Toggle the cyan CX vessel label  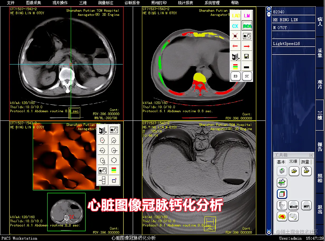click(236, 26)
